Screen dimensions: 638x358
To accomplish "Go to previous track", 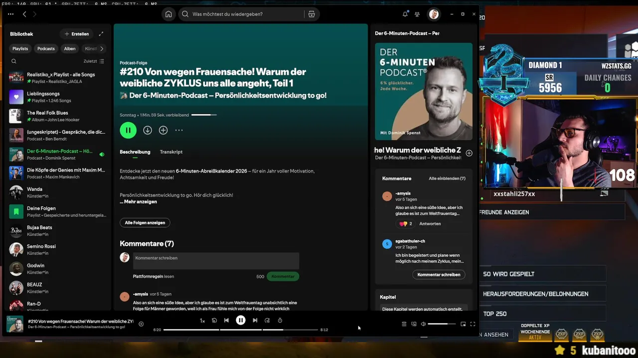I will coord(226,320).
